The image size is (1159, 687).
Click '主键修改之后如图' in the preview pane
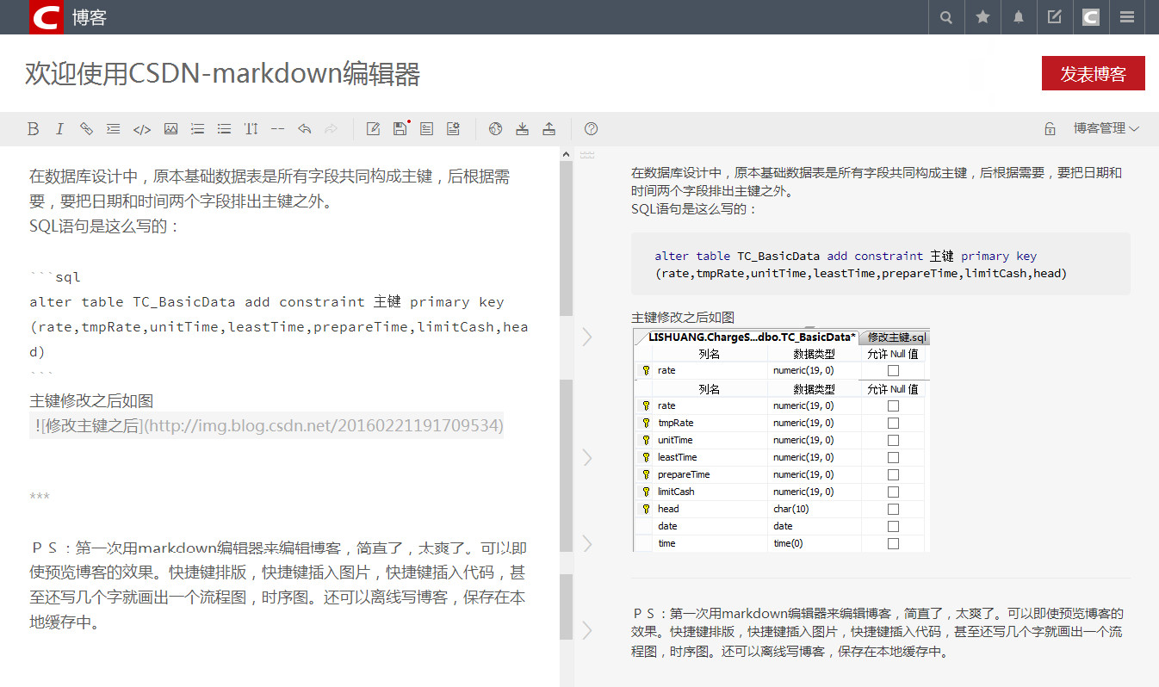coord(684,318)
